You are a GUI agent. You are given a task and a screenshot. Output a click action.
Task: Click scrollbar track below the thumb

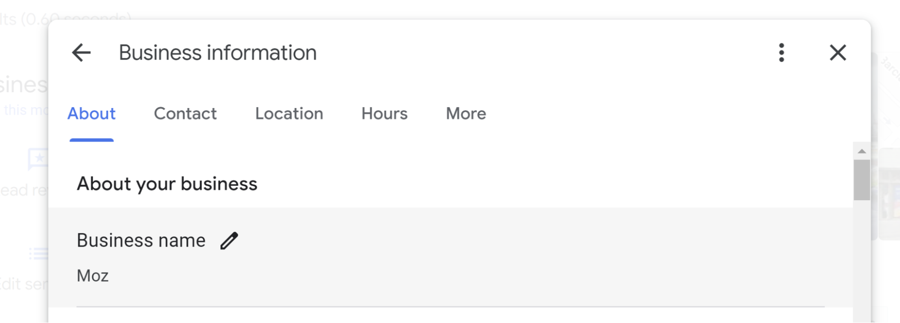click(862, 261)
